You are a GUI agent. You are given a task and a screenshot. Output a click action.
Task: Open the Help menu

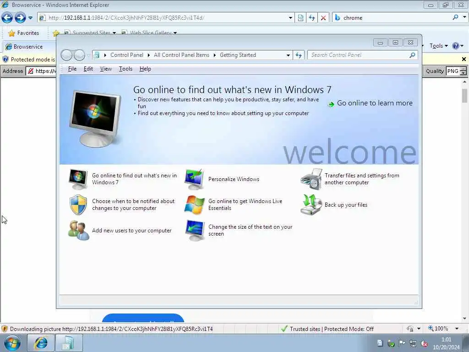point(145,69)
